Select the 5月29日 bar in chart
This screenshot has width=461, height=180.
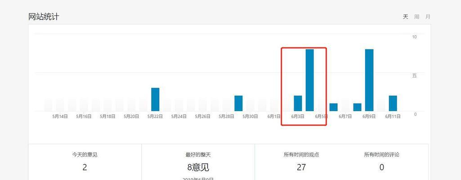238,103
